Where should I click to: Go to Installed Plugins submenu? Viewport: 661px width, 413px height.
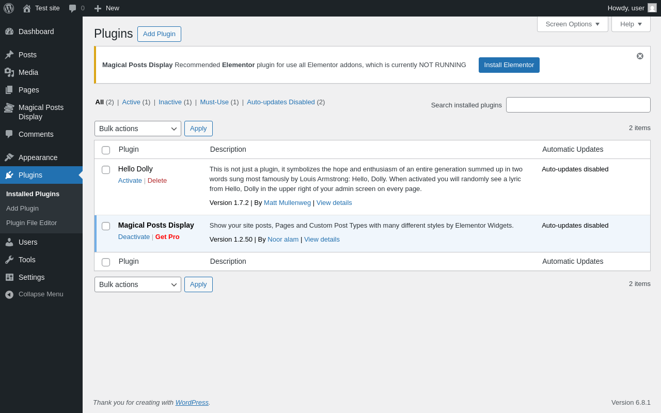[x=33, y=194]
